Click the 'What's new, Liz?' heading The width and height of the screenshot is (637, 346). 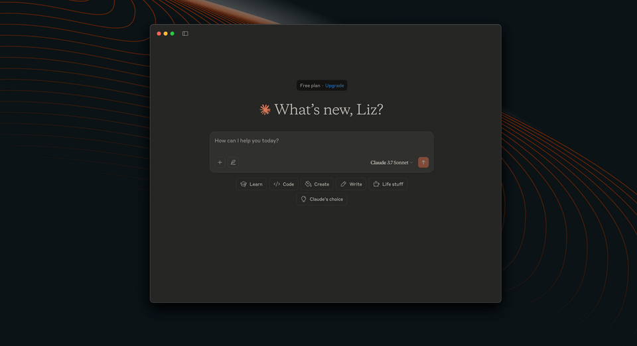click(328, 109)
